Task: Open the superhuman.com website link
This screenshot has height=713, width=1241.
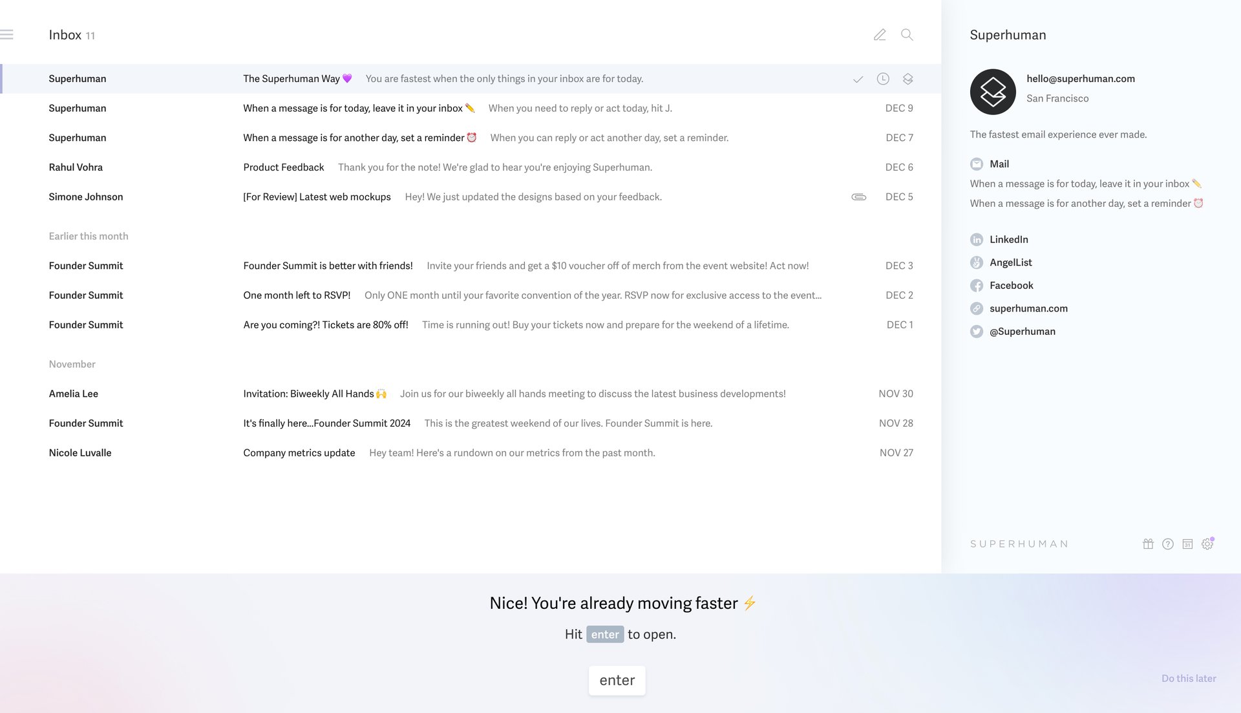Action: 1028,308
